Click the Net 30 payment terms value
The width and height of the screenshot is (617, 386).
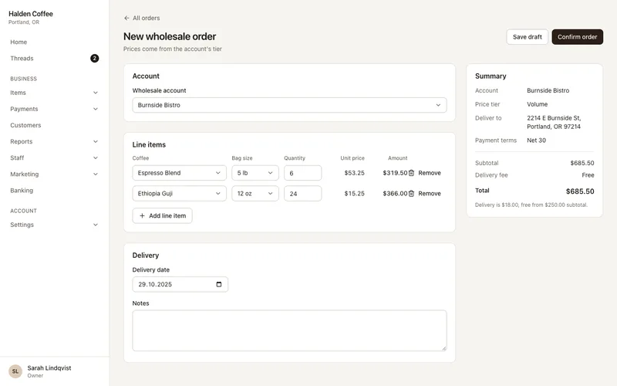point(536,141)
